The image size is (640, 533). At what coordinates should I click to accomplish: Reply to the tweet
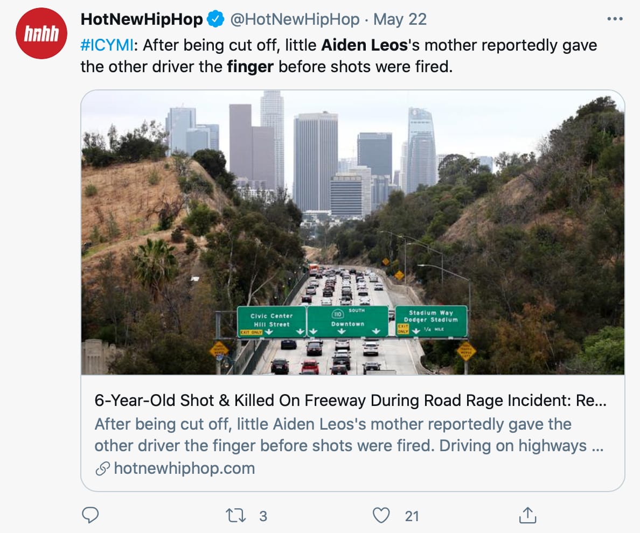(x=90, y=516)
